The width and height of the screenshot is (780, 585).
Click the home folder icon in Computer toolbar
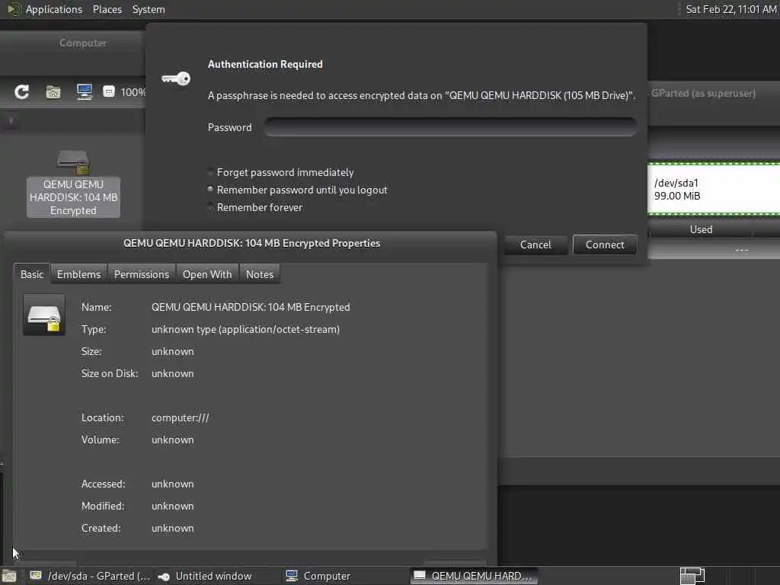53,92
